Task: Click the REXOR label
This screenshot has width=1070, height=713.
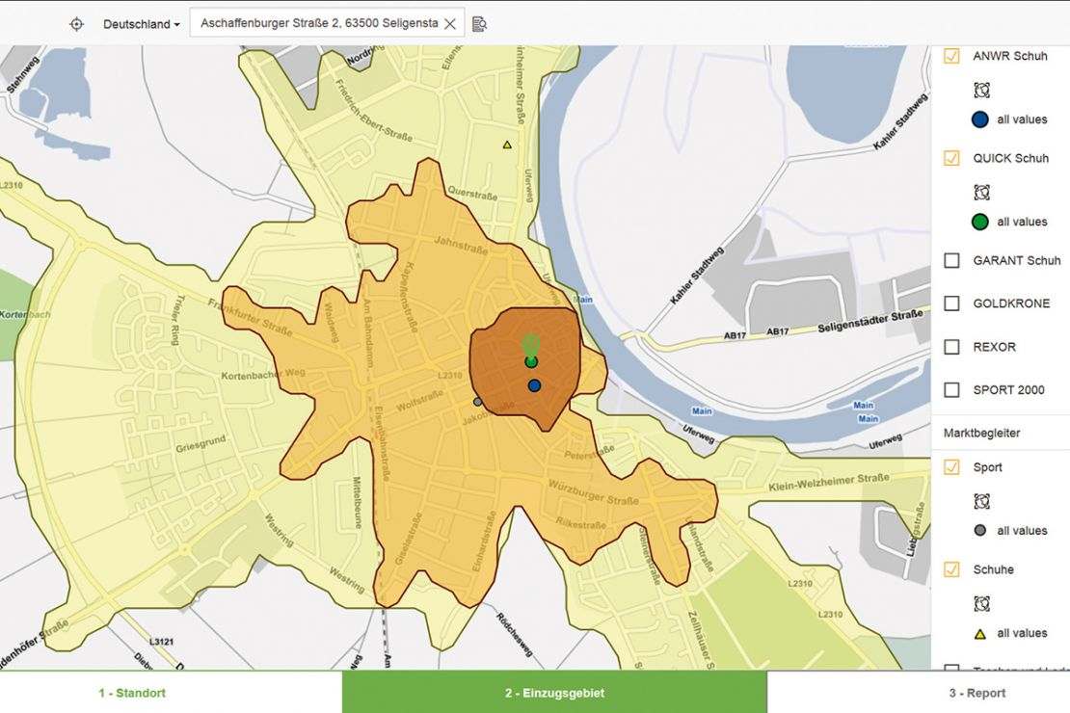Action: tap(994, 347)
